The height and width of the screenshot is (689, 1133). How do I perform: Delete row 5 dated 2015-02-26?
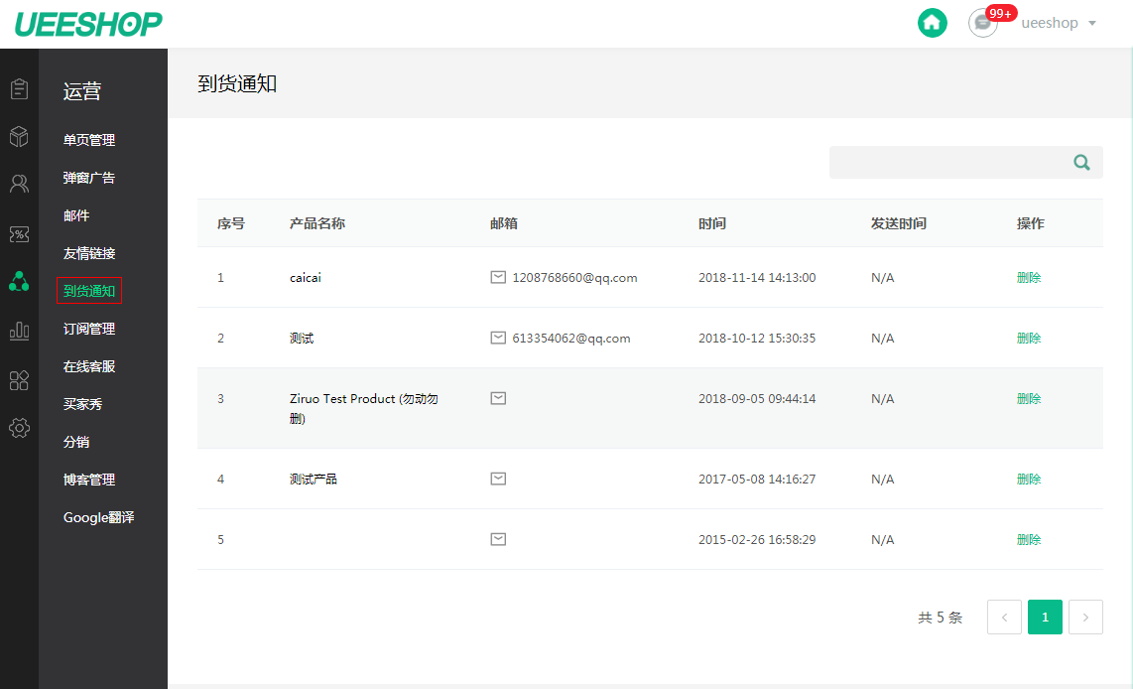click(1028, 539)
